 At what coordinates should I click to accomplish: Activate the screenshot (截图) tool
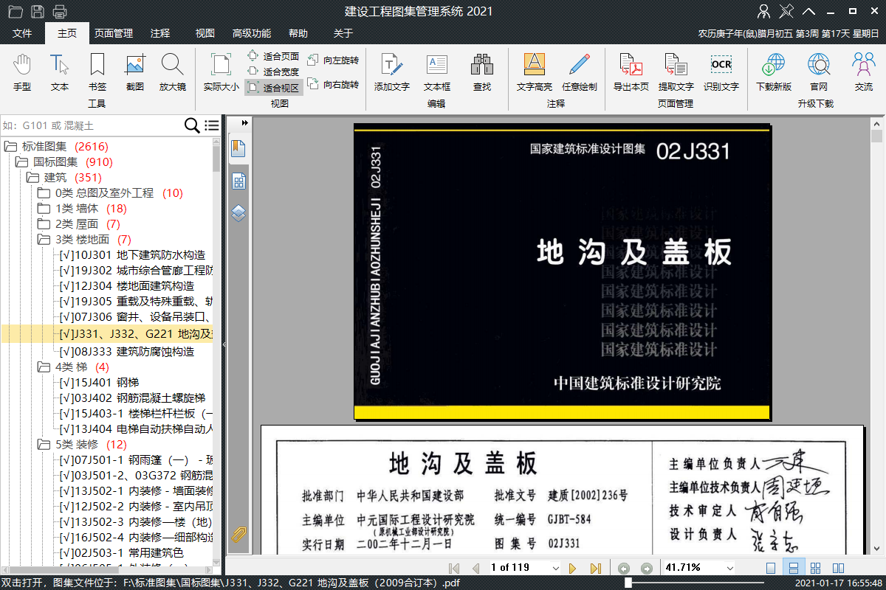[134, 72]
